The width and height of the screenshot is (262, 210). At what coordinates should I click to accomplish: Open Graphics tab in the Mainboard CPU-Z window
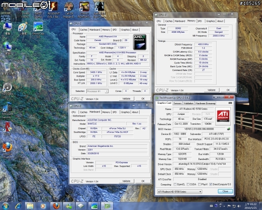pyautogui.click(x=125, y=112)
